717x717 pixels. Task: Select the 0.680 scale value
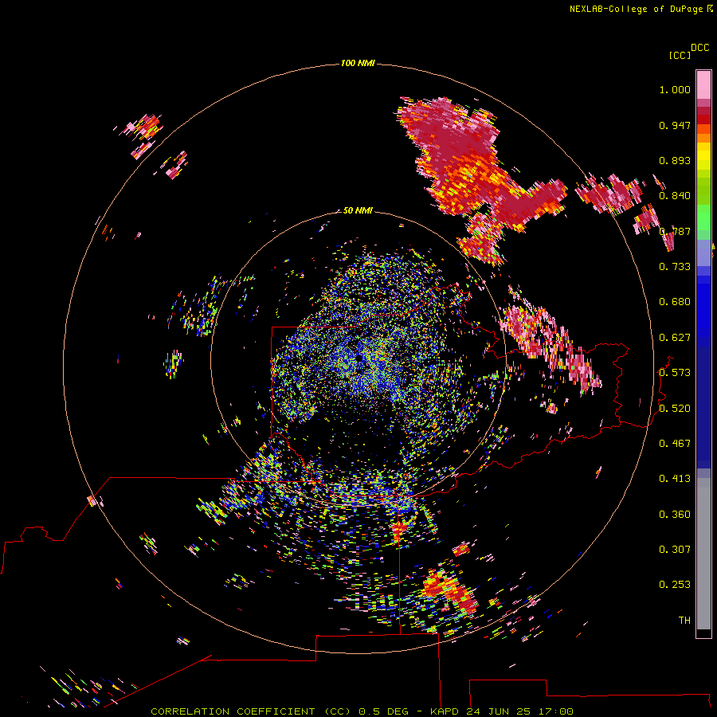point(675,302)
